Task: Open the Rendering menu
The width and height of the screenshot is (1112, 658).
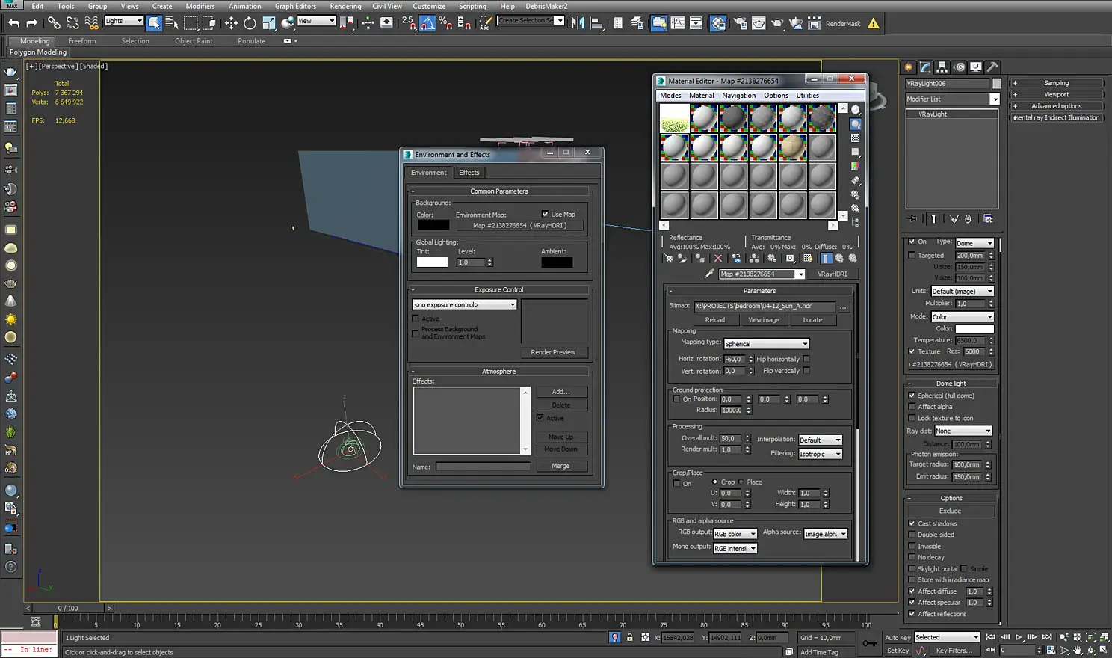Action: [x=345, y=6]
